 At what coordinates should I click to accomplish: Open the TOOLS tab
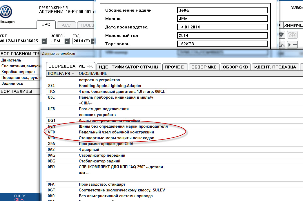(86, 25)
